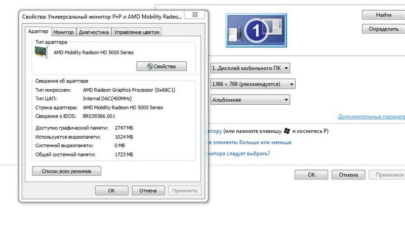Image resolution: width=405 pixels, height=248 pixels.
Task: Click Отмена in the adapter properties dialog
Action: (x=148, y=191)
